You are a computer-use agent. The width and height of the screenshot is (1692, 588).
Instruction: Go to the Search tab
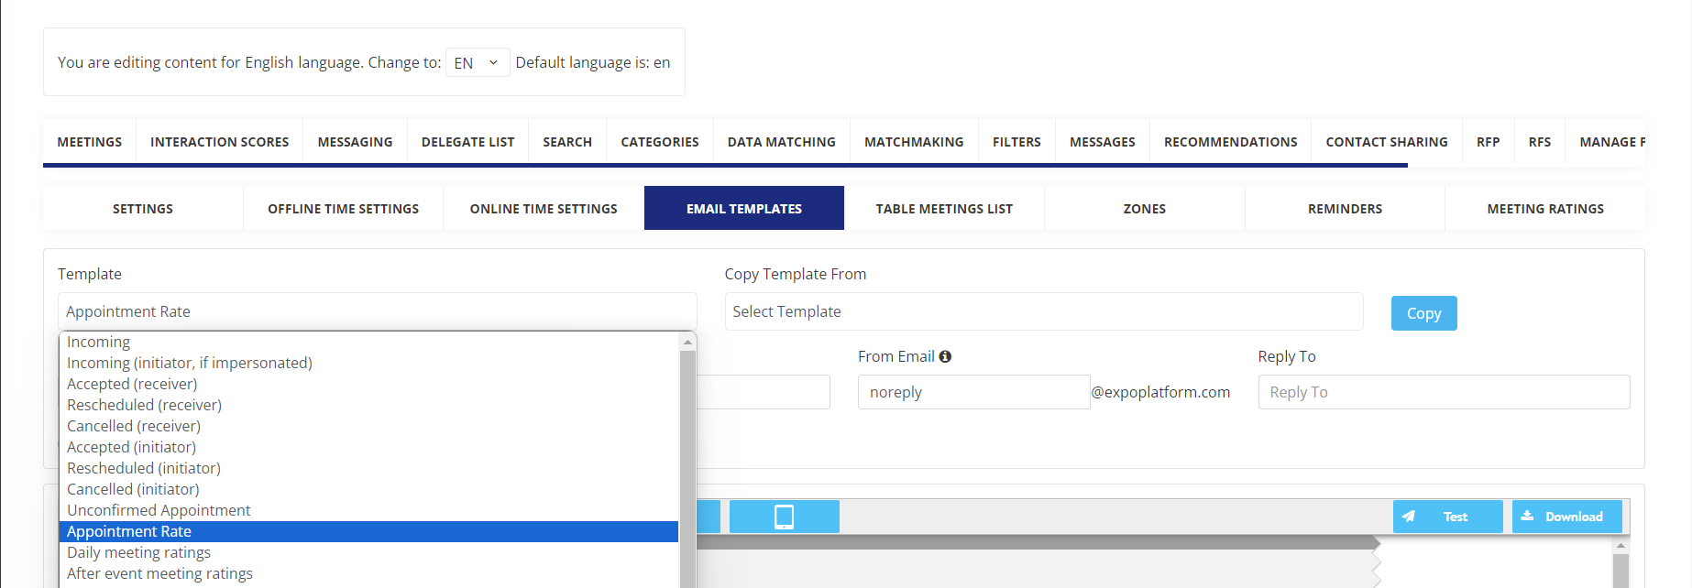(x=567, y=142)
